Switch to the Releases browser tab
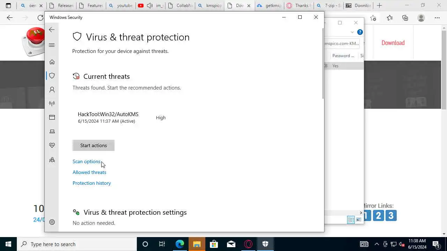The width and height of the screenshot is (447, 251). click(x=61, y=6)
